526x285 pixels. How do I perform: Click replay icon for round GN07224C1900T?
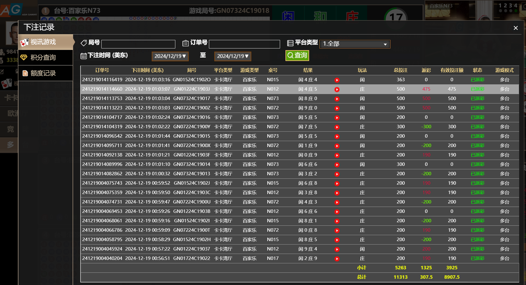337,231
